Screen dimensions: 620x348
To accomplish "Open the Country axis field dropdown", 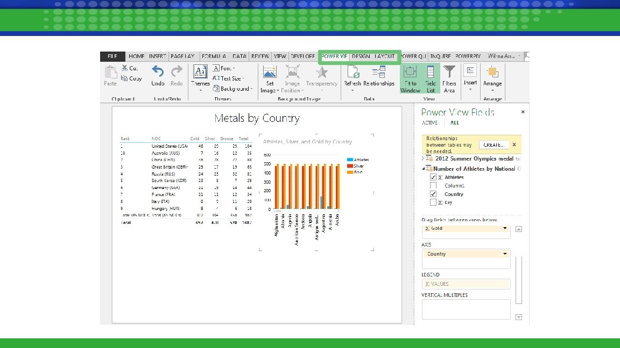I will pyautogui.click(x=505, y=253).
